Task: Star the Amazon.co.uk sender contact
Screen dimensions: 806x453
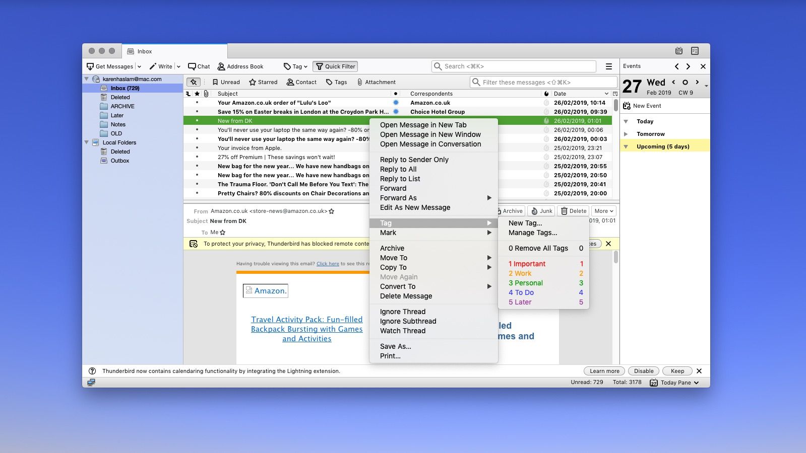Action: (332, 211)
